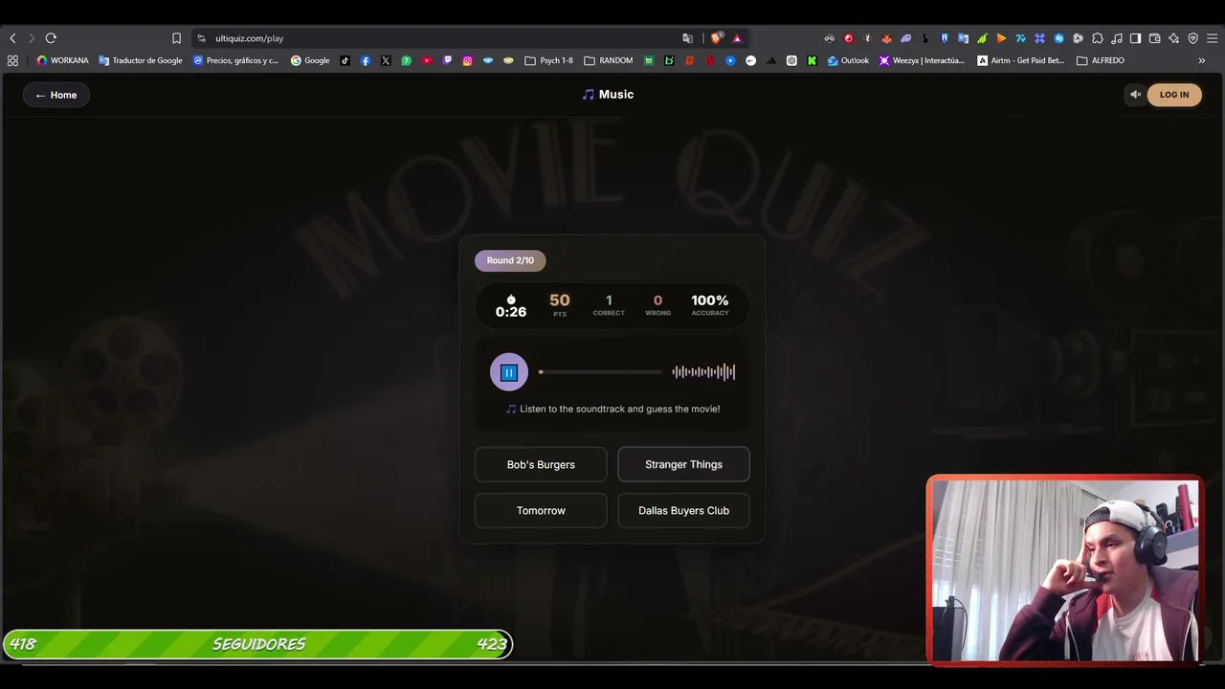
Task: Click the Round 2/10 badge
Action: click(510, 260)
